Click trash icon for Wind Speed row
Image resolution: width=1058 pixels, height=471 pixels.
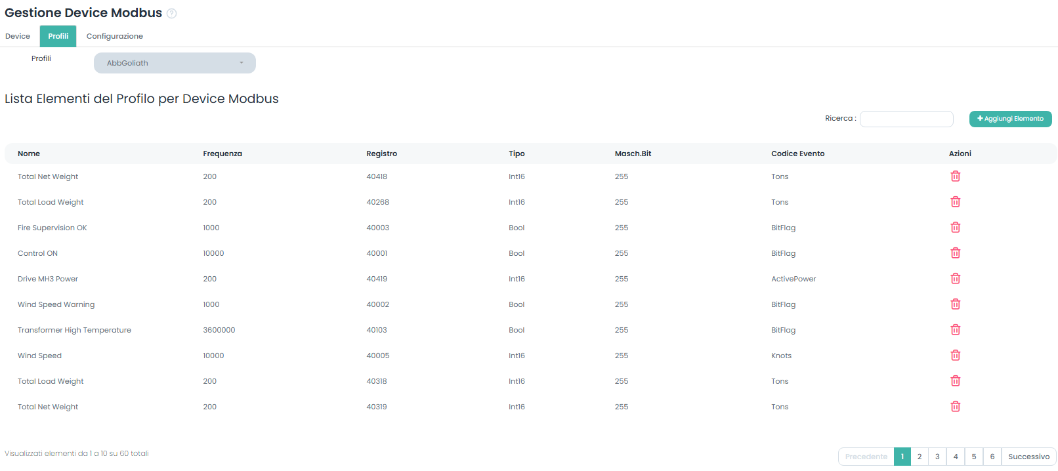tap(955, 356)
